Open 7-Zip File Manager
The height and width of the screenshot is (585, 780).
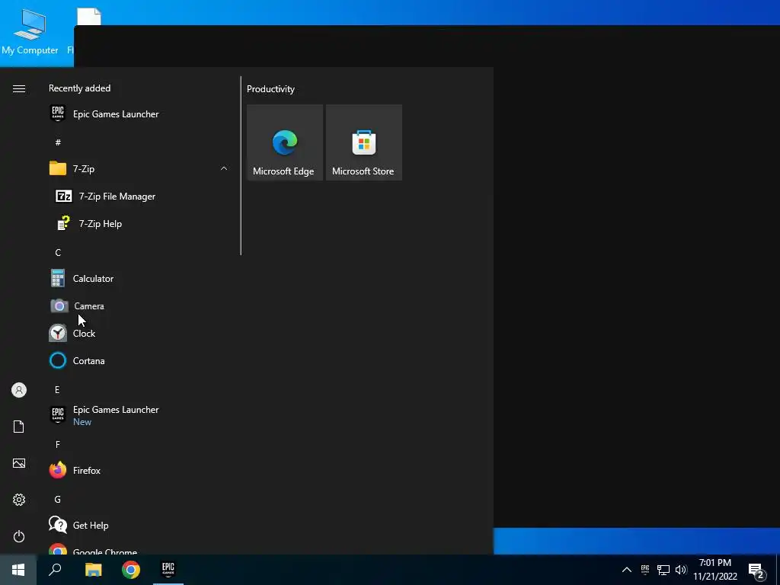click(x=139, y=196)
